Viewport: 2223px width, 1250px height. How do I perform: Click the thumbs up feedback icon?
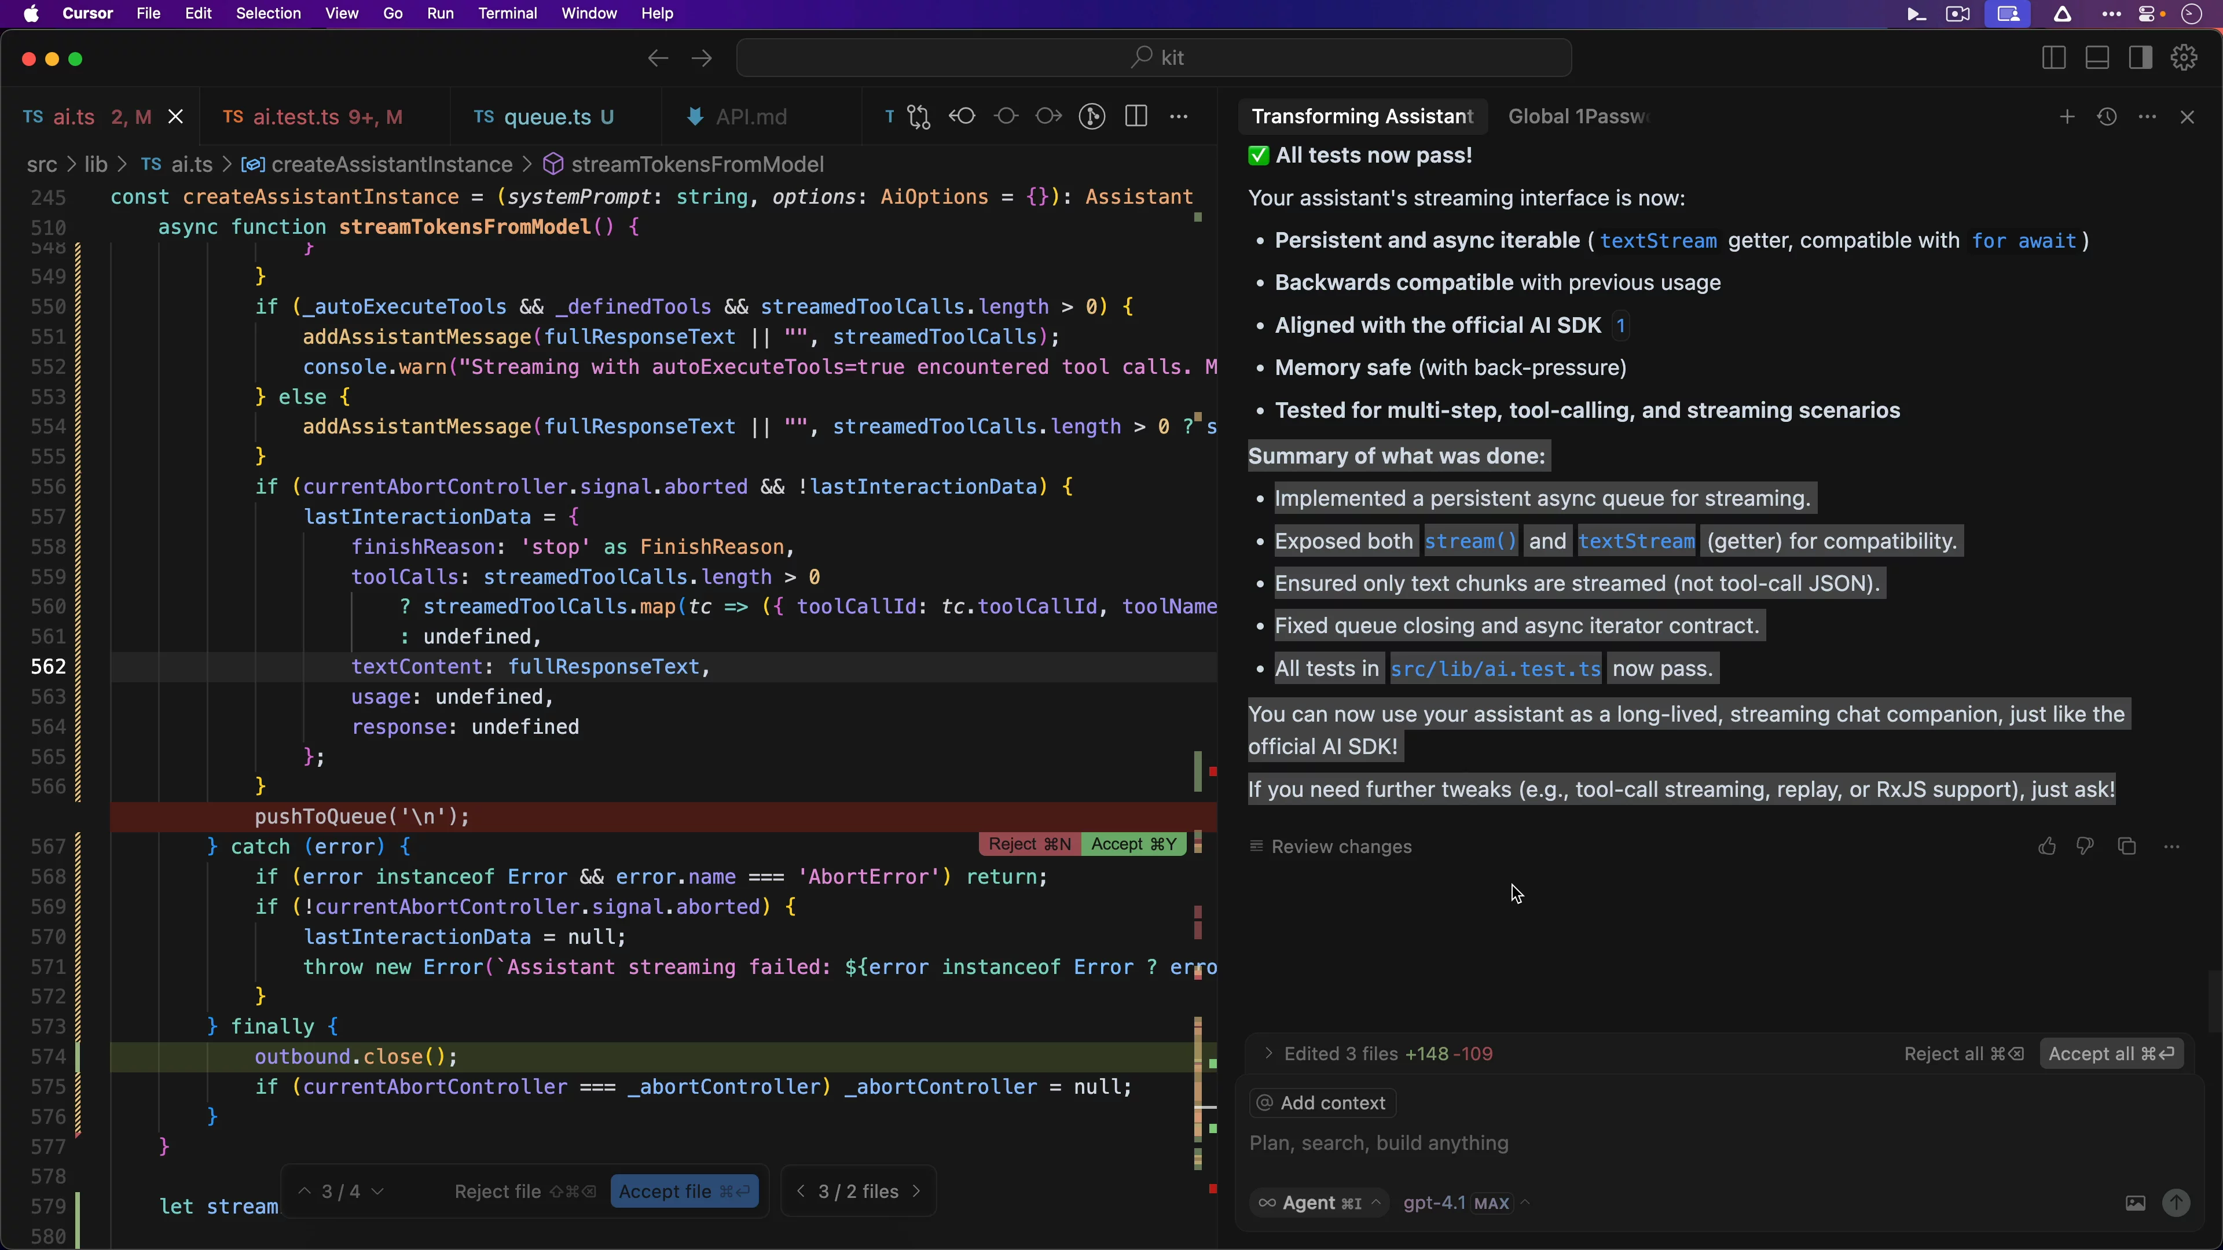(x=2046, y=847)
